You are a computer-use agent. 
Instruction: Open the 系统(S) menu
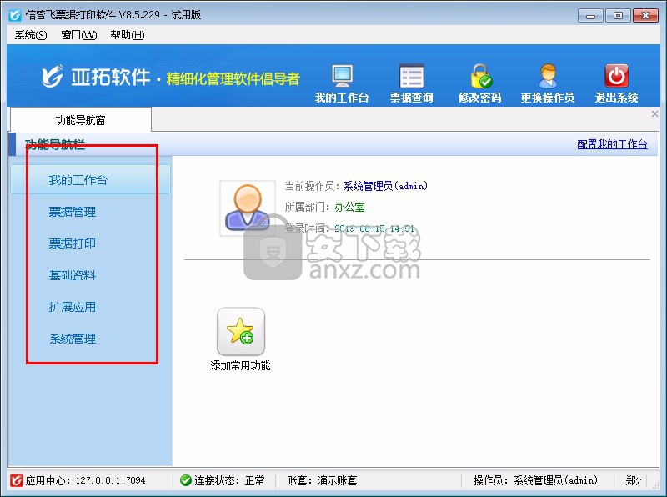coord(31,35)
